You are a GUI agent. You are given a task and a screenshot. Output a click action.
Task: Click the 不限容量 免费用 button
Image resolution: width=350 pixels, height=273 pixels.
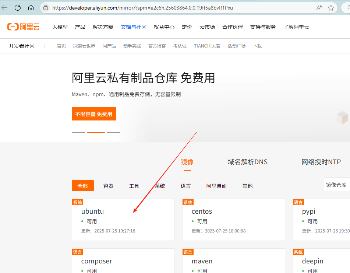pyautogui.click(x=94, y=114)
